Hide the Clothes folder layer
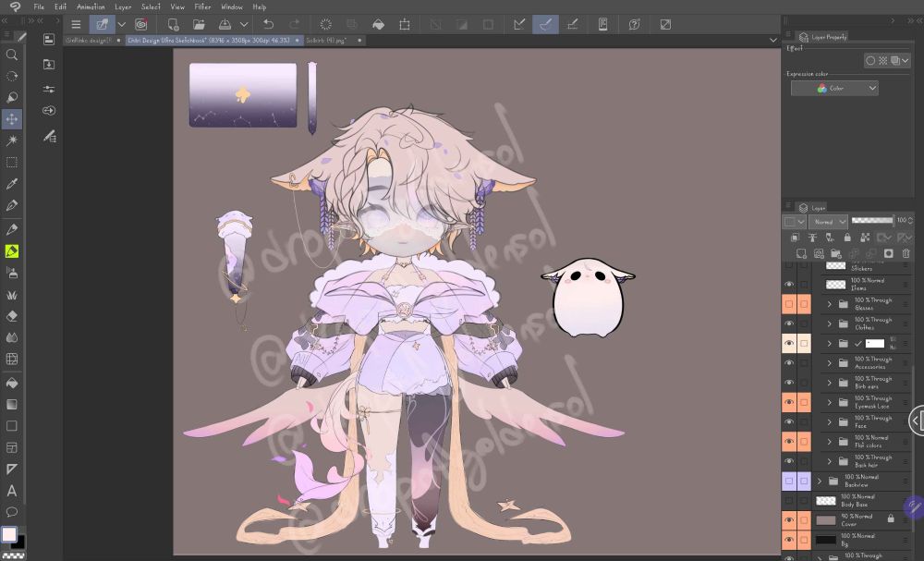 788,323
